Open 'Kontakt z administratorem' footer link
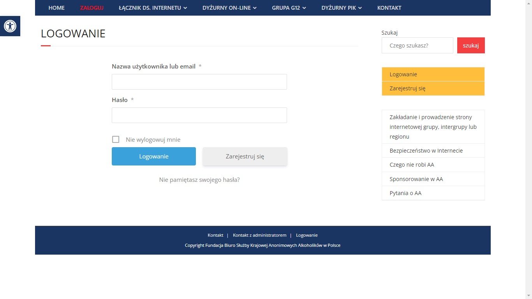Image resolution: width=532 pixels, height=299 pixels. click(260, 235)
